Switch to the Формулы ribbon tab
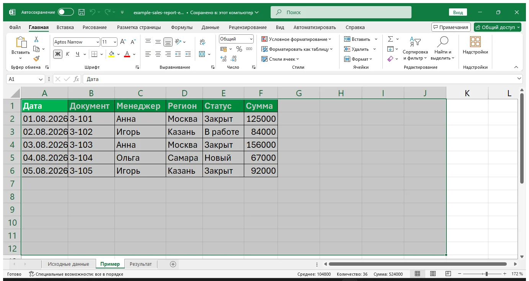 point(182,27)
